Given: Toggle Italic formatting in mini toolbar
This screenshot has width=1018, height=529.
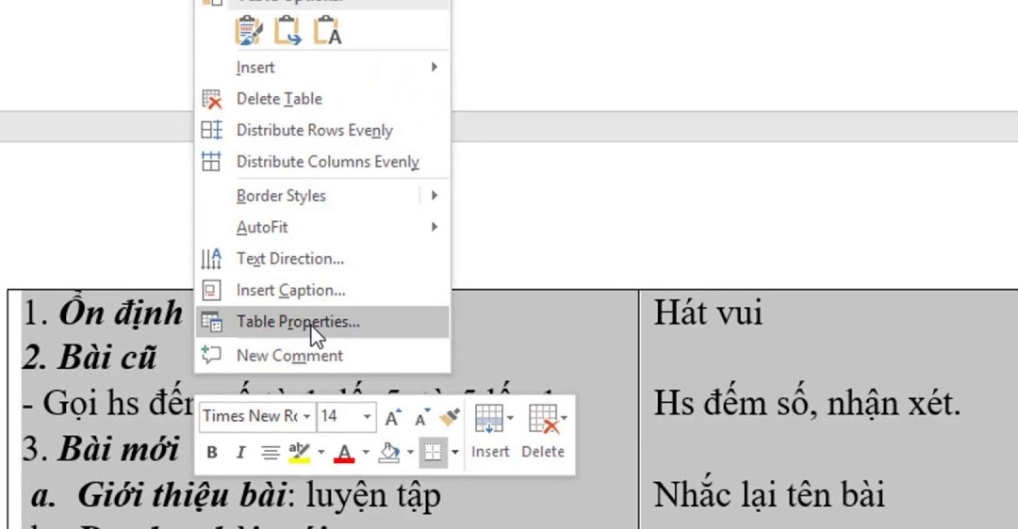Looking at the screenshot, I should point(240,453).
